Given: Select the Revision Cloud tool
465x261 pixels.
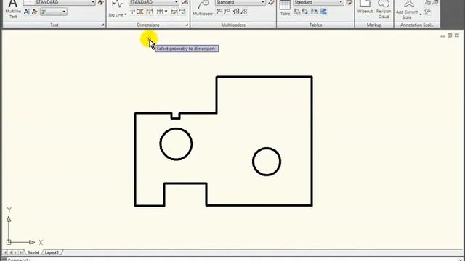Looking at the screenshot, I should [x=384, y=9].
